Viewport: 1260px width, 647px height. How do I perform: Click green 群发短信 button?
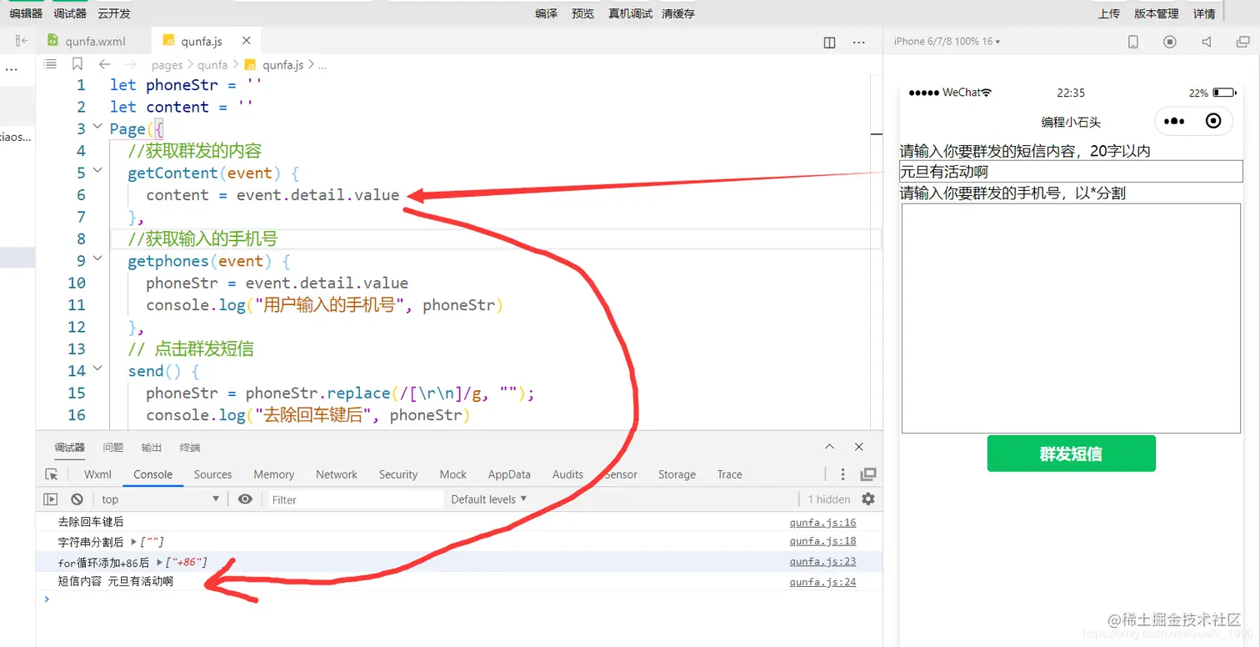[x=1071, y=454]
